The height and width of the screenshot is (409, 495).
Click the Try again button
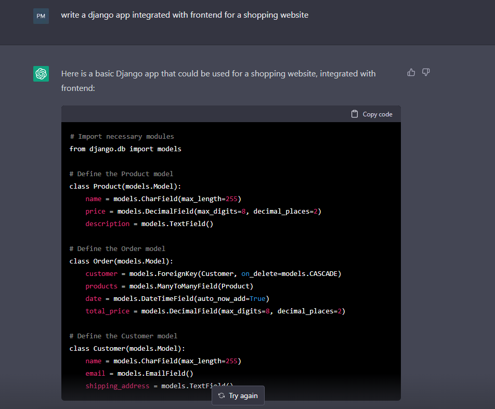click(238, 395)
